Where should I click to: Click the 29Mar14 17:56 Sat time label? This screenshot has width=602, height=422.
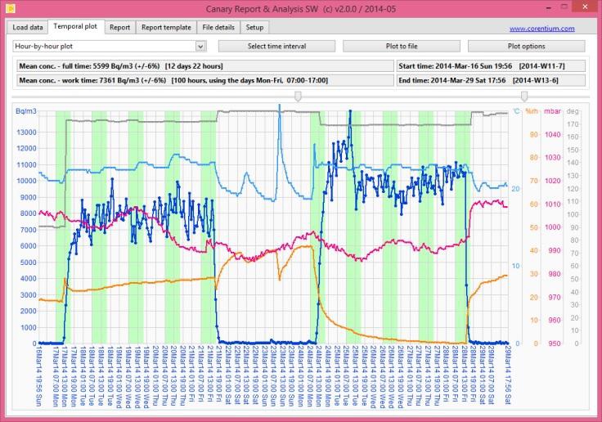click(508, 375)
